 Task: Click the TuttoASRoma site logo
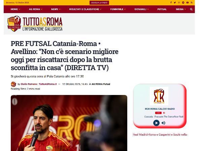(x=35, y=24)
